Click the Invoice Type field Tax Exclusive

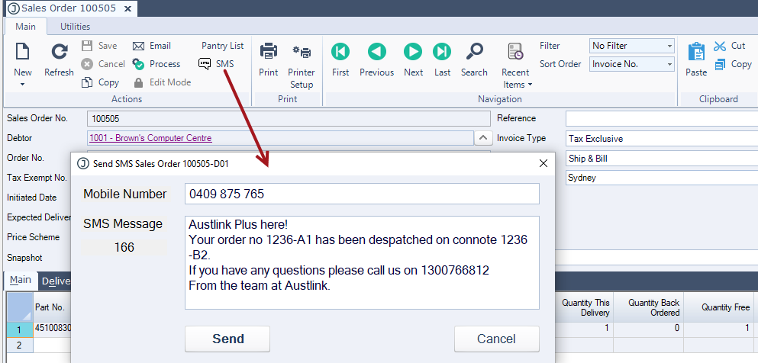661,139
